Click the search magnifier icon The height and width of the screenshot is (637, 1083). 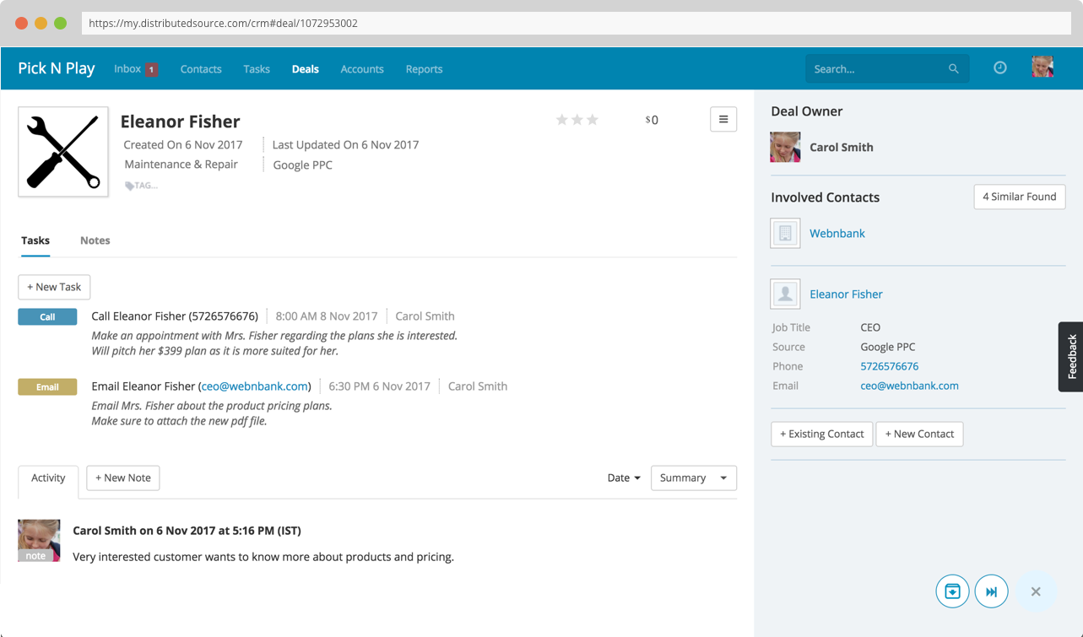click(954, 69)
